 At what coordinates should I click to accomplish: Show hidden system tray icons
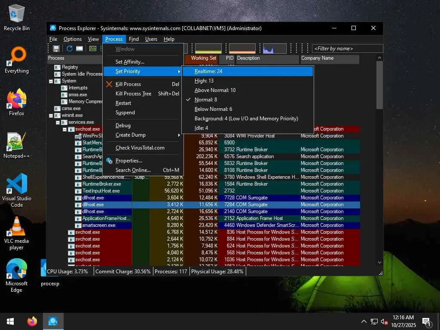click(364, 321)
